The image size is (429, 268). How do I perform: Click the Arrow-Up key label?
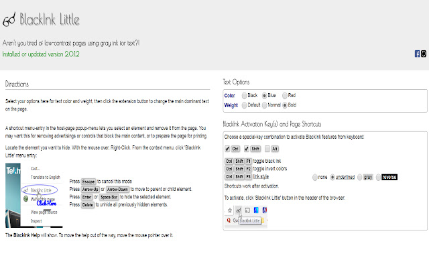(90, 189)
